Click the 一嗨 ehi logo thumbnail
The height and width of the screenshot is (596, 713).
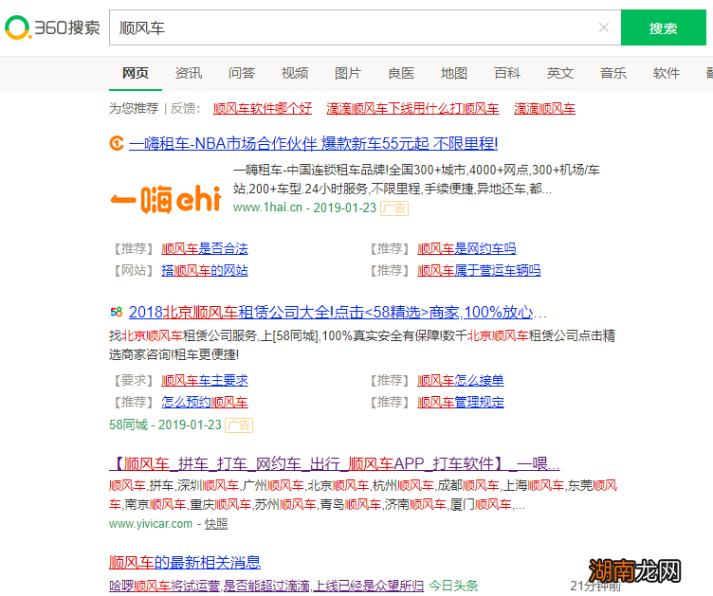[x=166, y=199]
